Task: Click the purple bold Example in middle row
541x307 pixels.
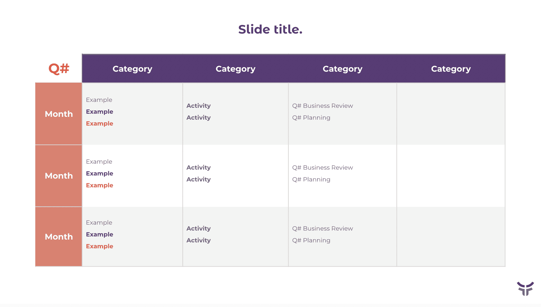Action: [x=99, y=174]
